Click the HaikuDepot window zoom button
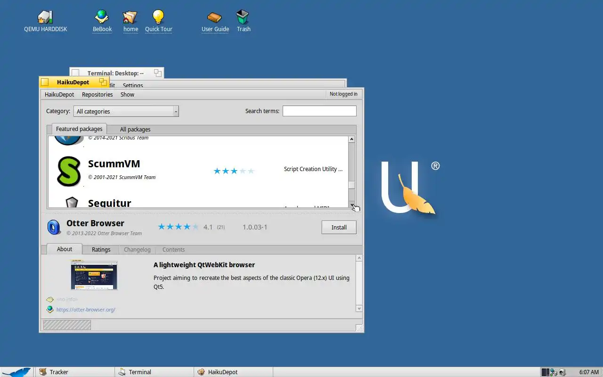 point(103,82)
